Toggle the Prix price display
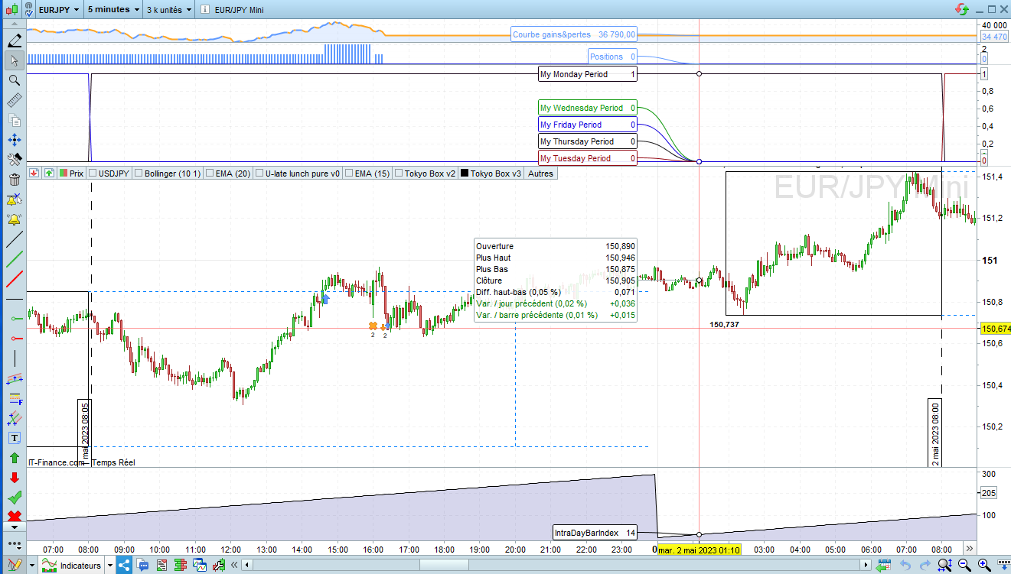The image size is (1011, 574). pos(64,173)
